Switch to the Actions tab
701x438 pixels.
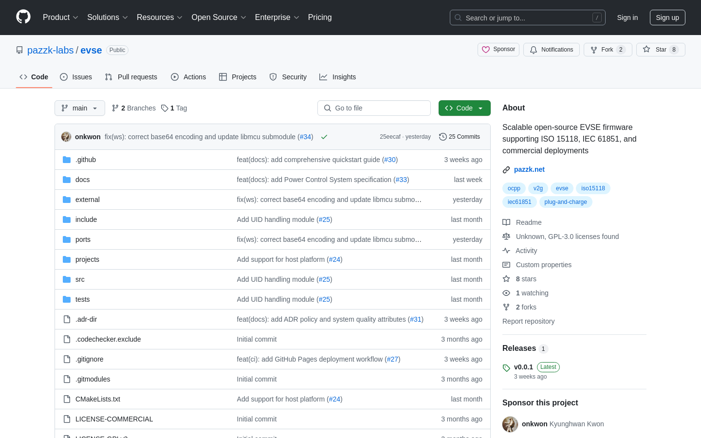tap(188, 77)
